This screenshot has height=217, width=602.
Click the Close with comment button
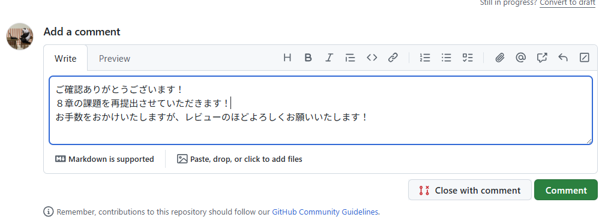(x=469, y=190)
